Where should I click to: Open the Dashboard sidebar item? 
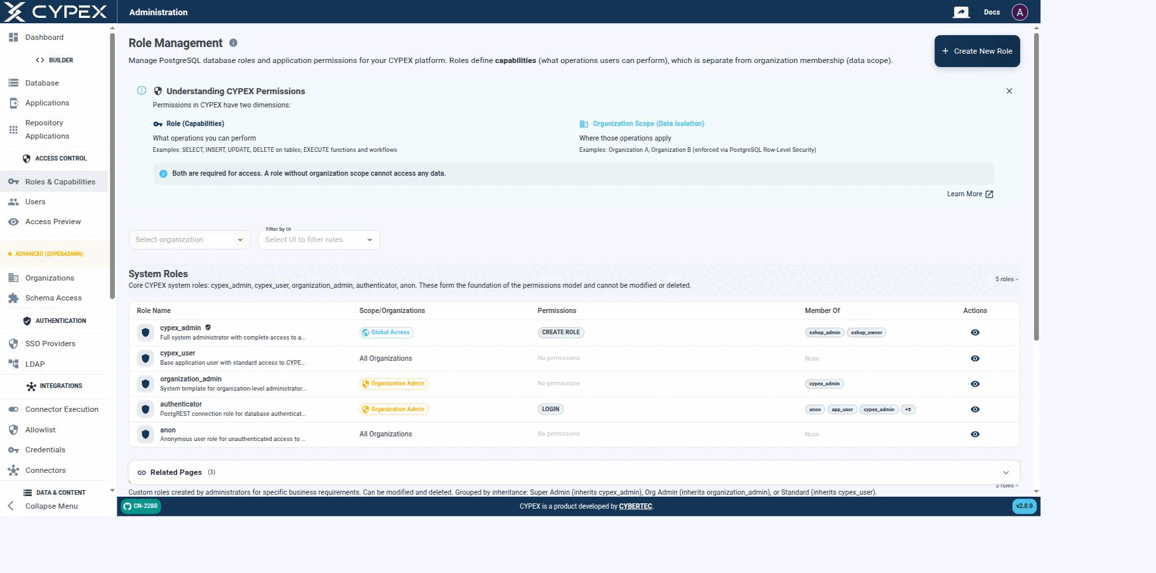coord(54,37)
